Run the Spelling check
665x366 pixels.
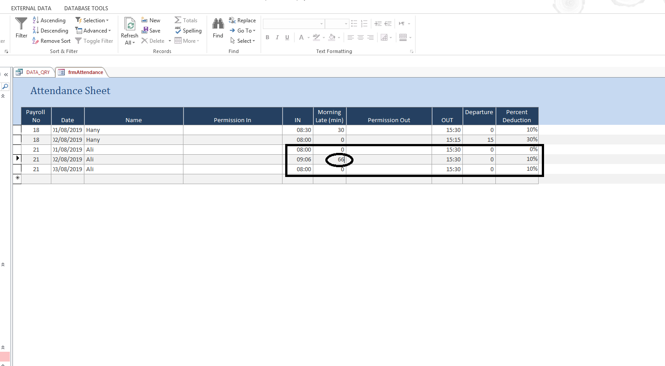[188, 31]
